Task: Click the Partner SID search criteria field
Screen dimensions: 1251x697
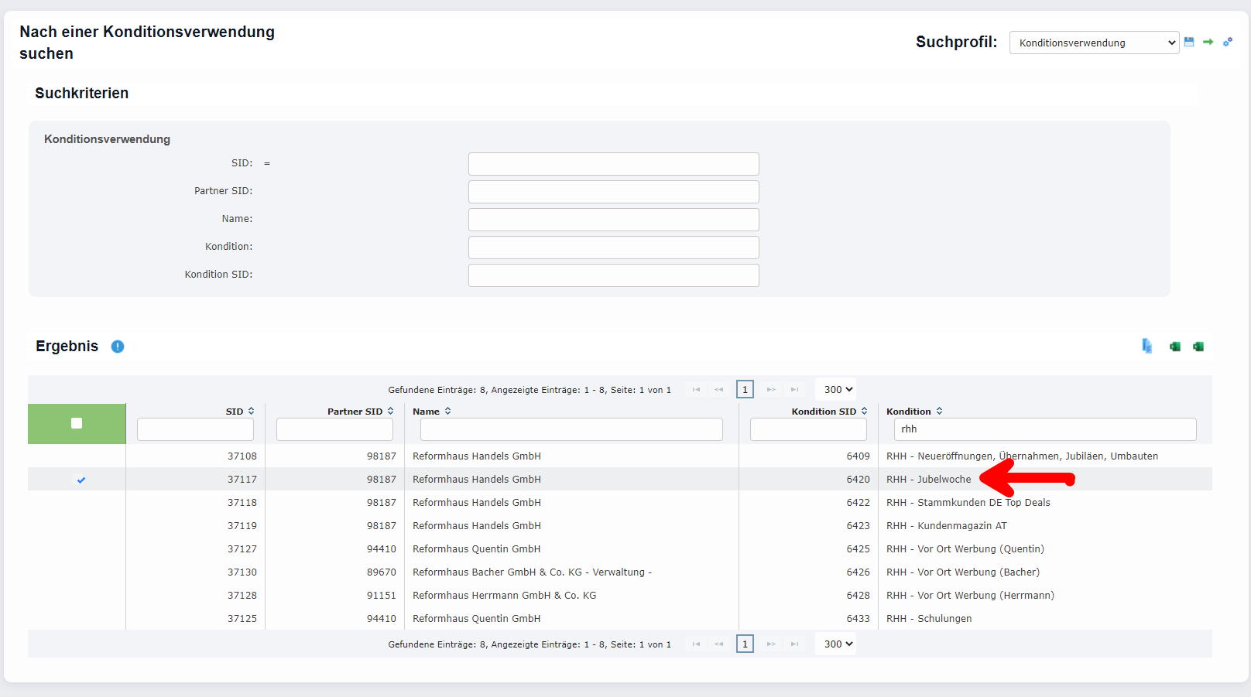Action: pos(613,192)
